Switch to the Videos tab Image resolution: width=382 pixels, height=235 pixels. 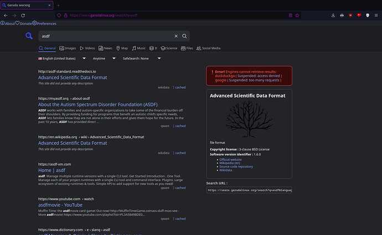point(87,48)
